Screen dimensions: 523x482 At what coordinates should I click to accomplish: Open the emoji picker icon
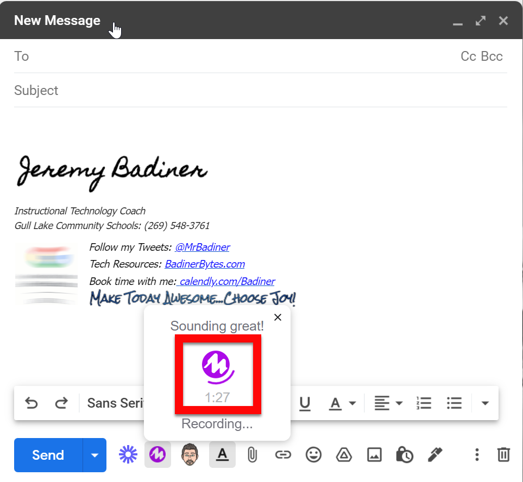(x=313, y=455)
